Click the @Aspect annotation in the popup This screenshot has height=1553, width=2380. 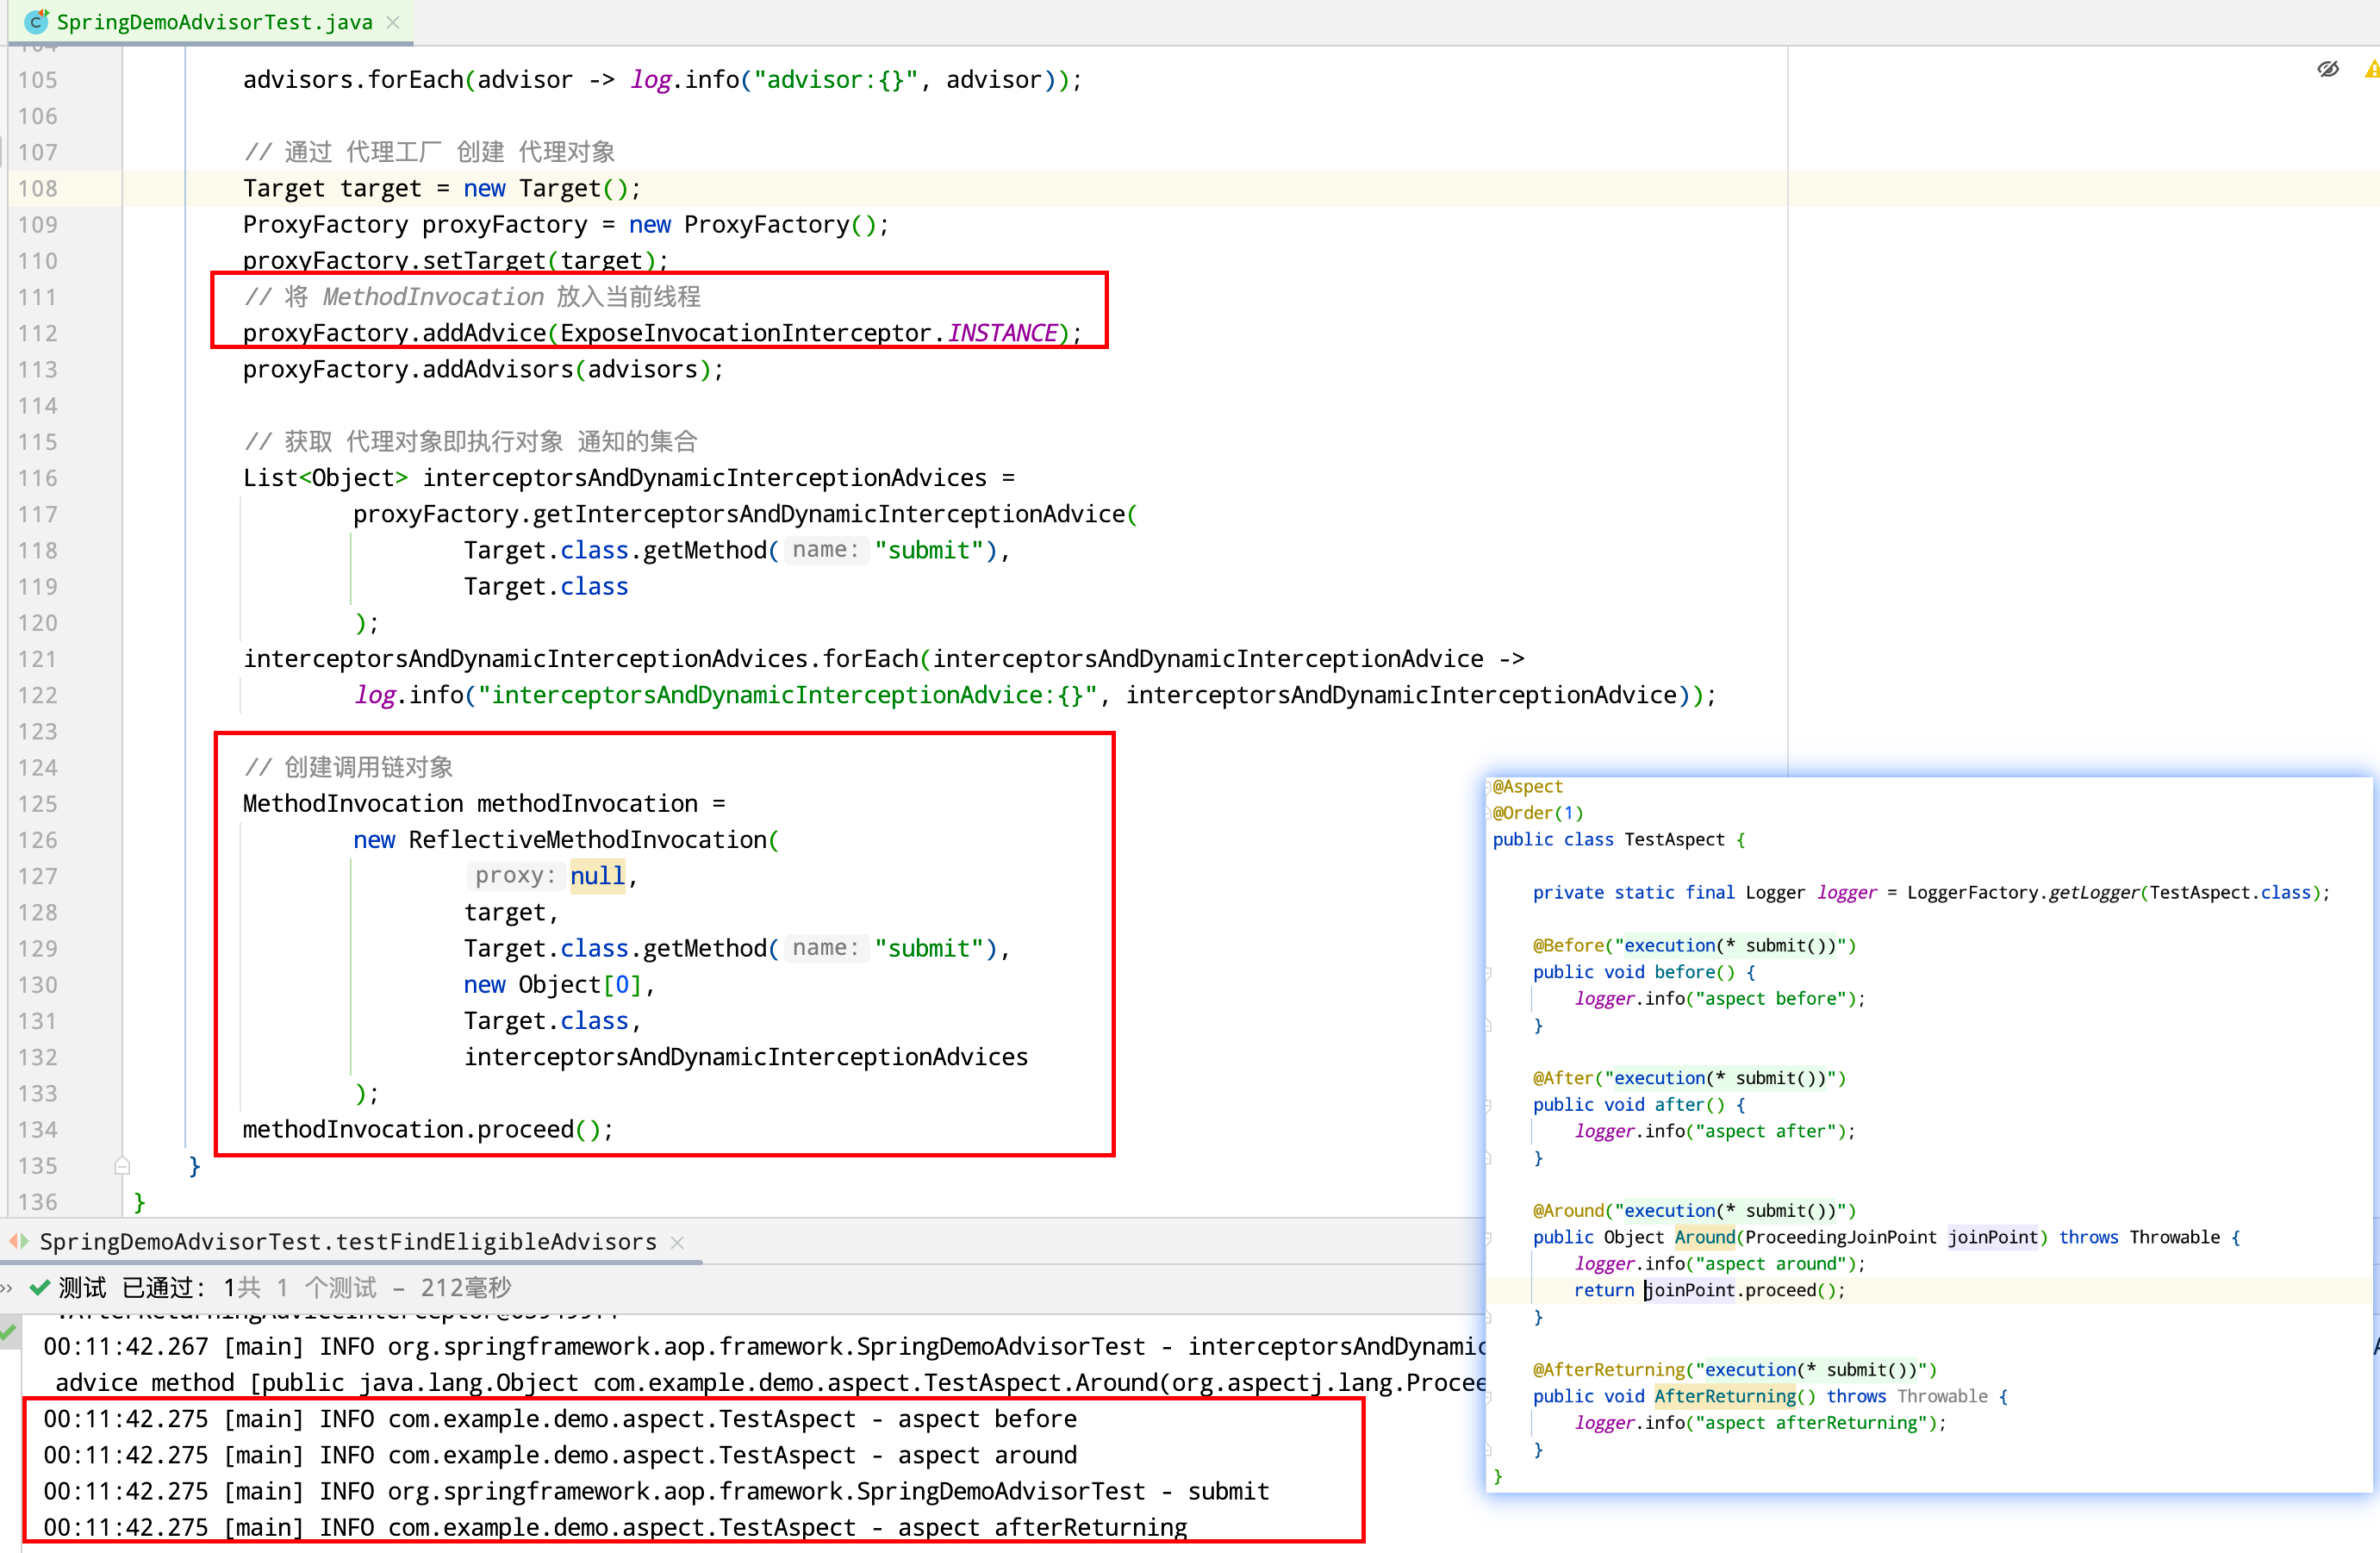[1527, 787]
